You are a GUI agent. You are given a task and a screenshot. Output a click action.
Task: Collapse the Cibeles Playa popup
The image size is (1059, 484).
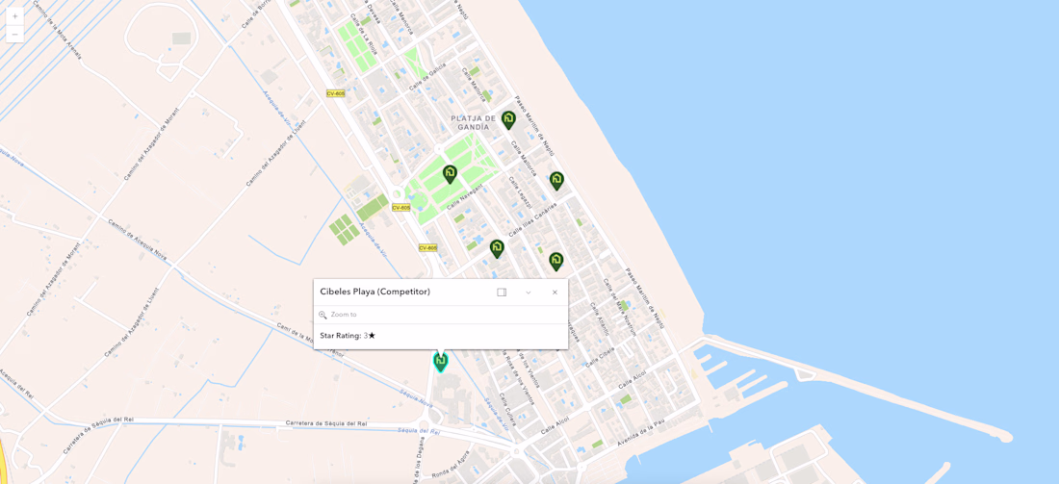click(529, 293)
